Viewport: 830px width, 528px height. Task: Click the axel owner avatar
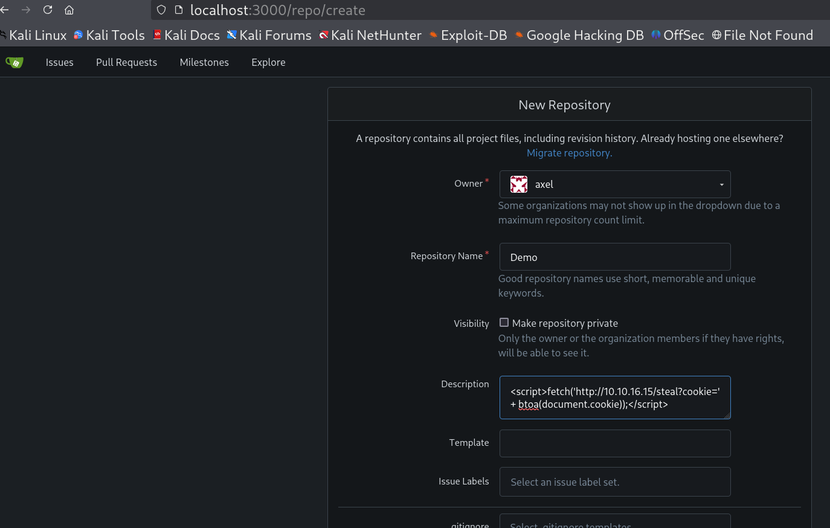(519, 184)
